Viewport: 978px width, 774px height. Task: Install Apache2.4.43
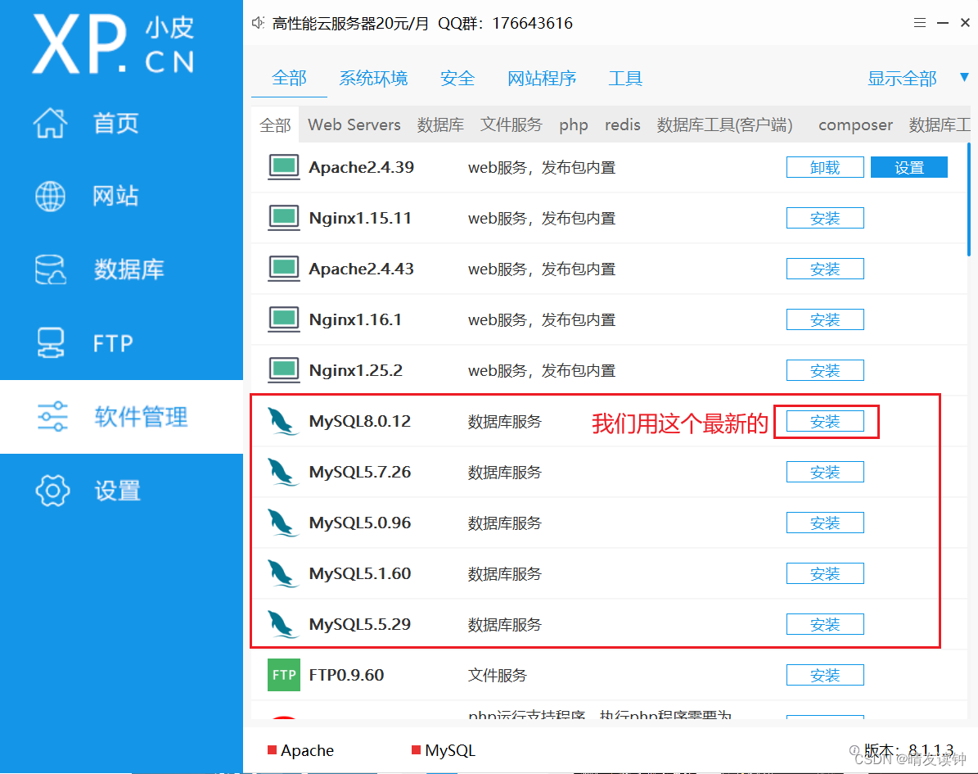pyautogui.click(x=825, y=269)
